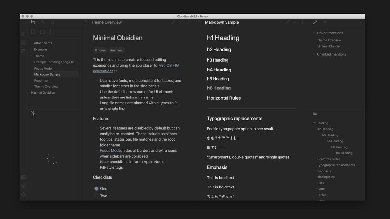Open random note dice icon in ribbon

click(23, 51)
